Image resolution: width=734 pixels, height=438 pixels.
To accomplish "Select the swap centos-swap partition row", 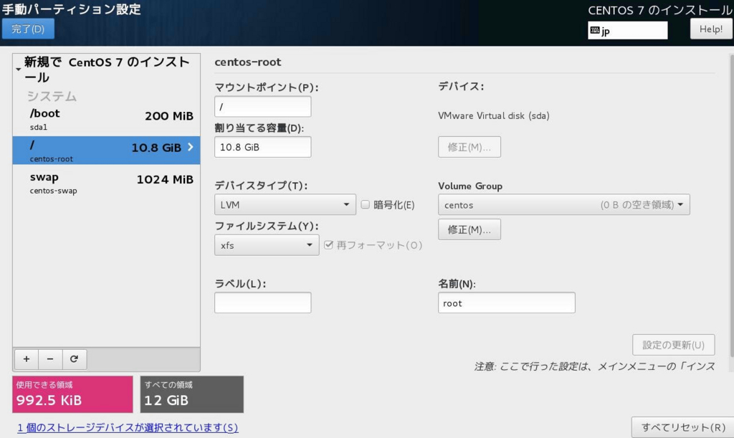I will (106, 183).
